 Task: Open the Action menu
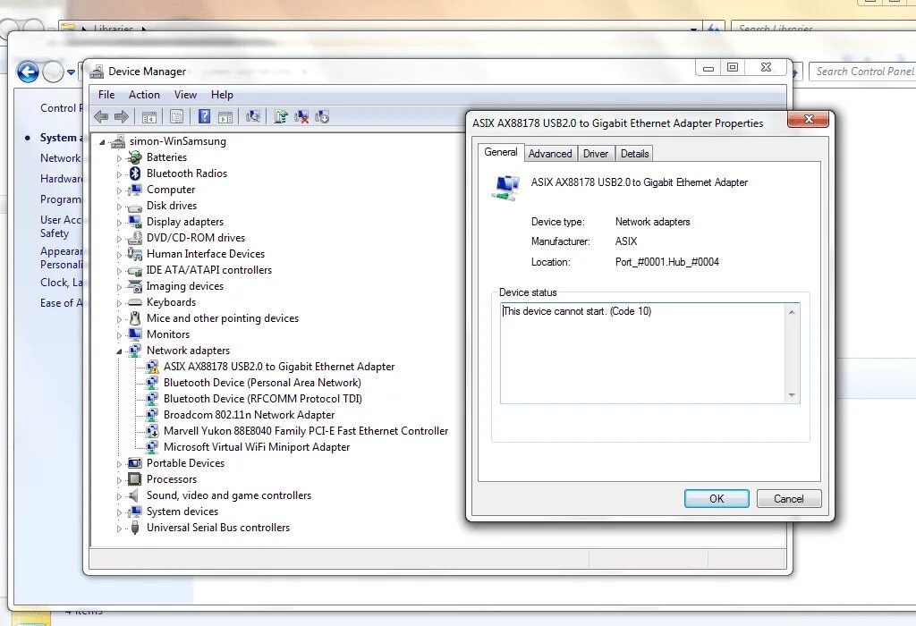coord(144,95)
